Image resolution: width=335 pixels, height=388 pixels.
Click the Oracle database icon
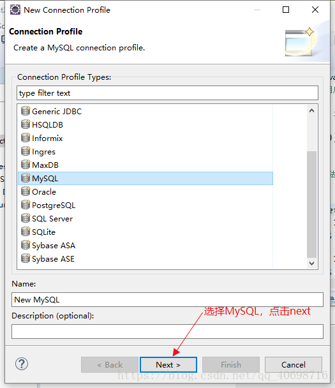[x=26, y=191]
